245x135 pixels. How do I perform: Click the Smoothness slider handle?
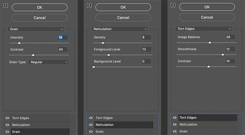click(223, 54)
